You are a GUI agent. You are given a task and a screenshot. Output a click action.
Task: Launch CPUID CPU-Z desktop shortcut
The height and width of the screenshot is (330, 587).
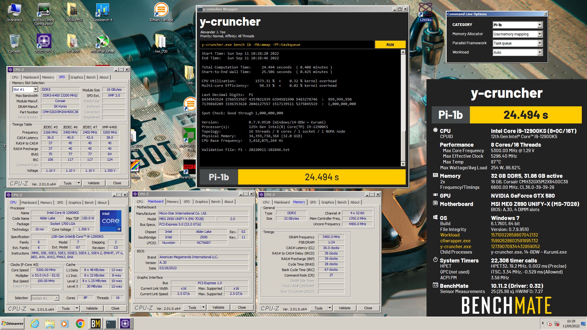pyautogui.click(x=44, y=44)
